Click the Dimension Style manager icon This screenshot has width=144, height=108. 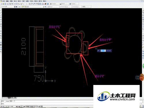point(61,4)
